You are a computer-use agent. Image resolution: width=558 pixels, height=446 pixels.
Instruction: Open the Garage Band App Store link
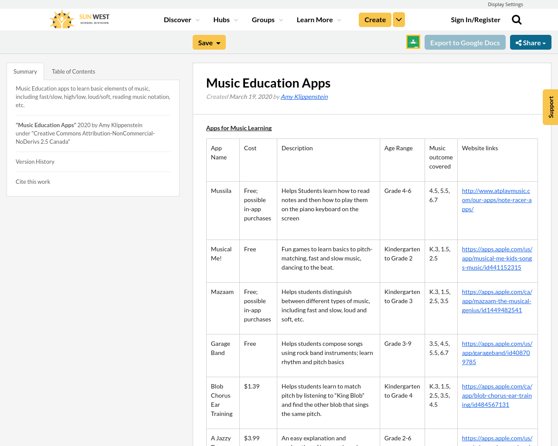click(497, 353)
